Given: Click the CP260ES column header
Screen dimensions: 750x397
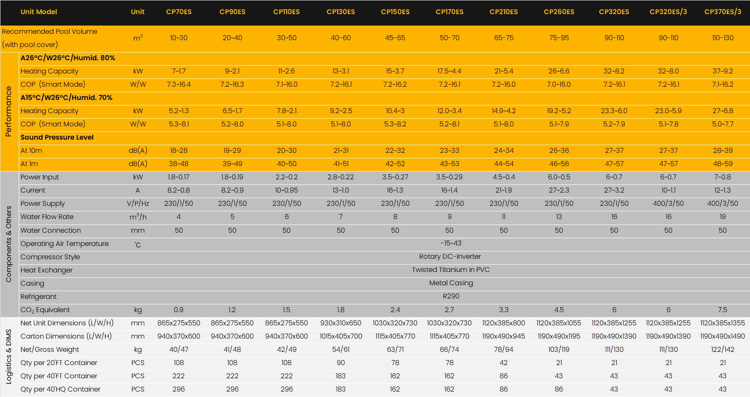Looking at the screenshot, I should point(558,12).
